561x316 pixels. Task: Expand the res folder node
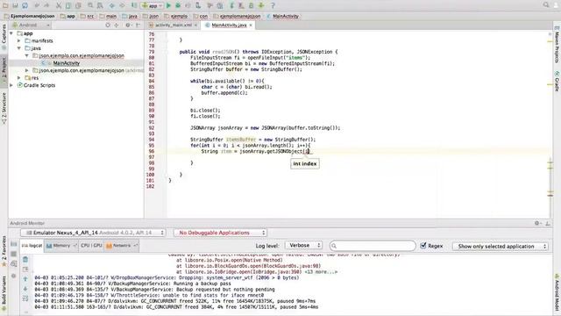coord(19,78)
